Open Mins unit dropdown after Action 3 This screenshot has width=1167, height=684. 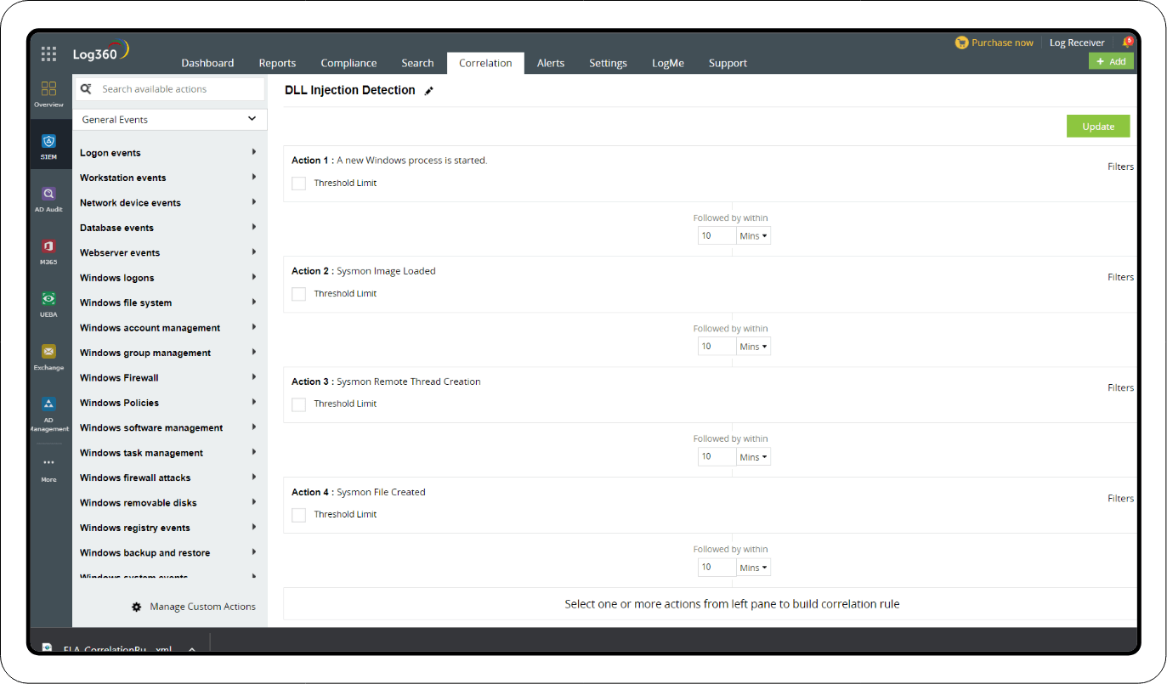(x=753, y=456)
